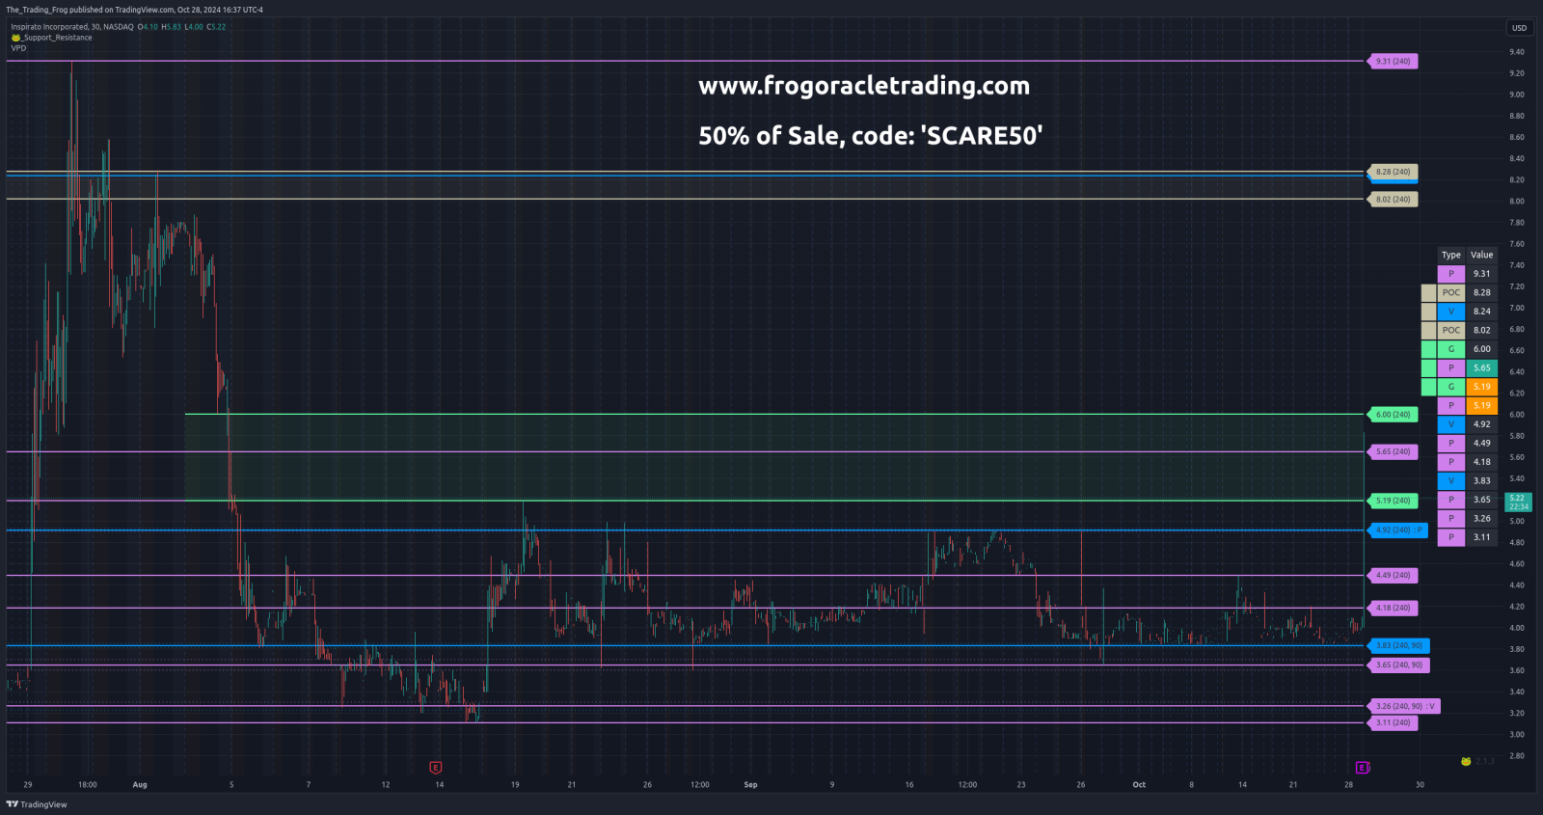Open the purple earnings E marker near Oct 28
Screen dimensions: 1543x815
pos(1362,768)
